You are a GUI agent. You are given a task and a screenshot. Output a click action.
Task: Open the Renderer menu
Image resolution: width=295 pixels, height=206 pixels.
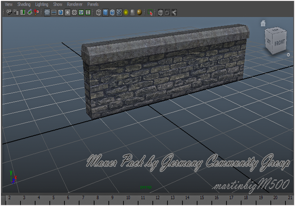75,4
